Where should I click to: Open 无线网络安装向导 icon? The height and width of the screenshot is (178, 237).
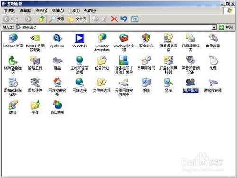(x=124, y=87)
